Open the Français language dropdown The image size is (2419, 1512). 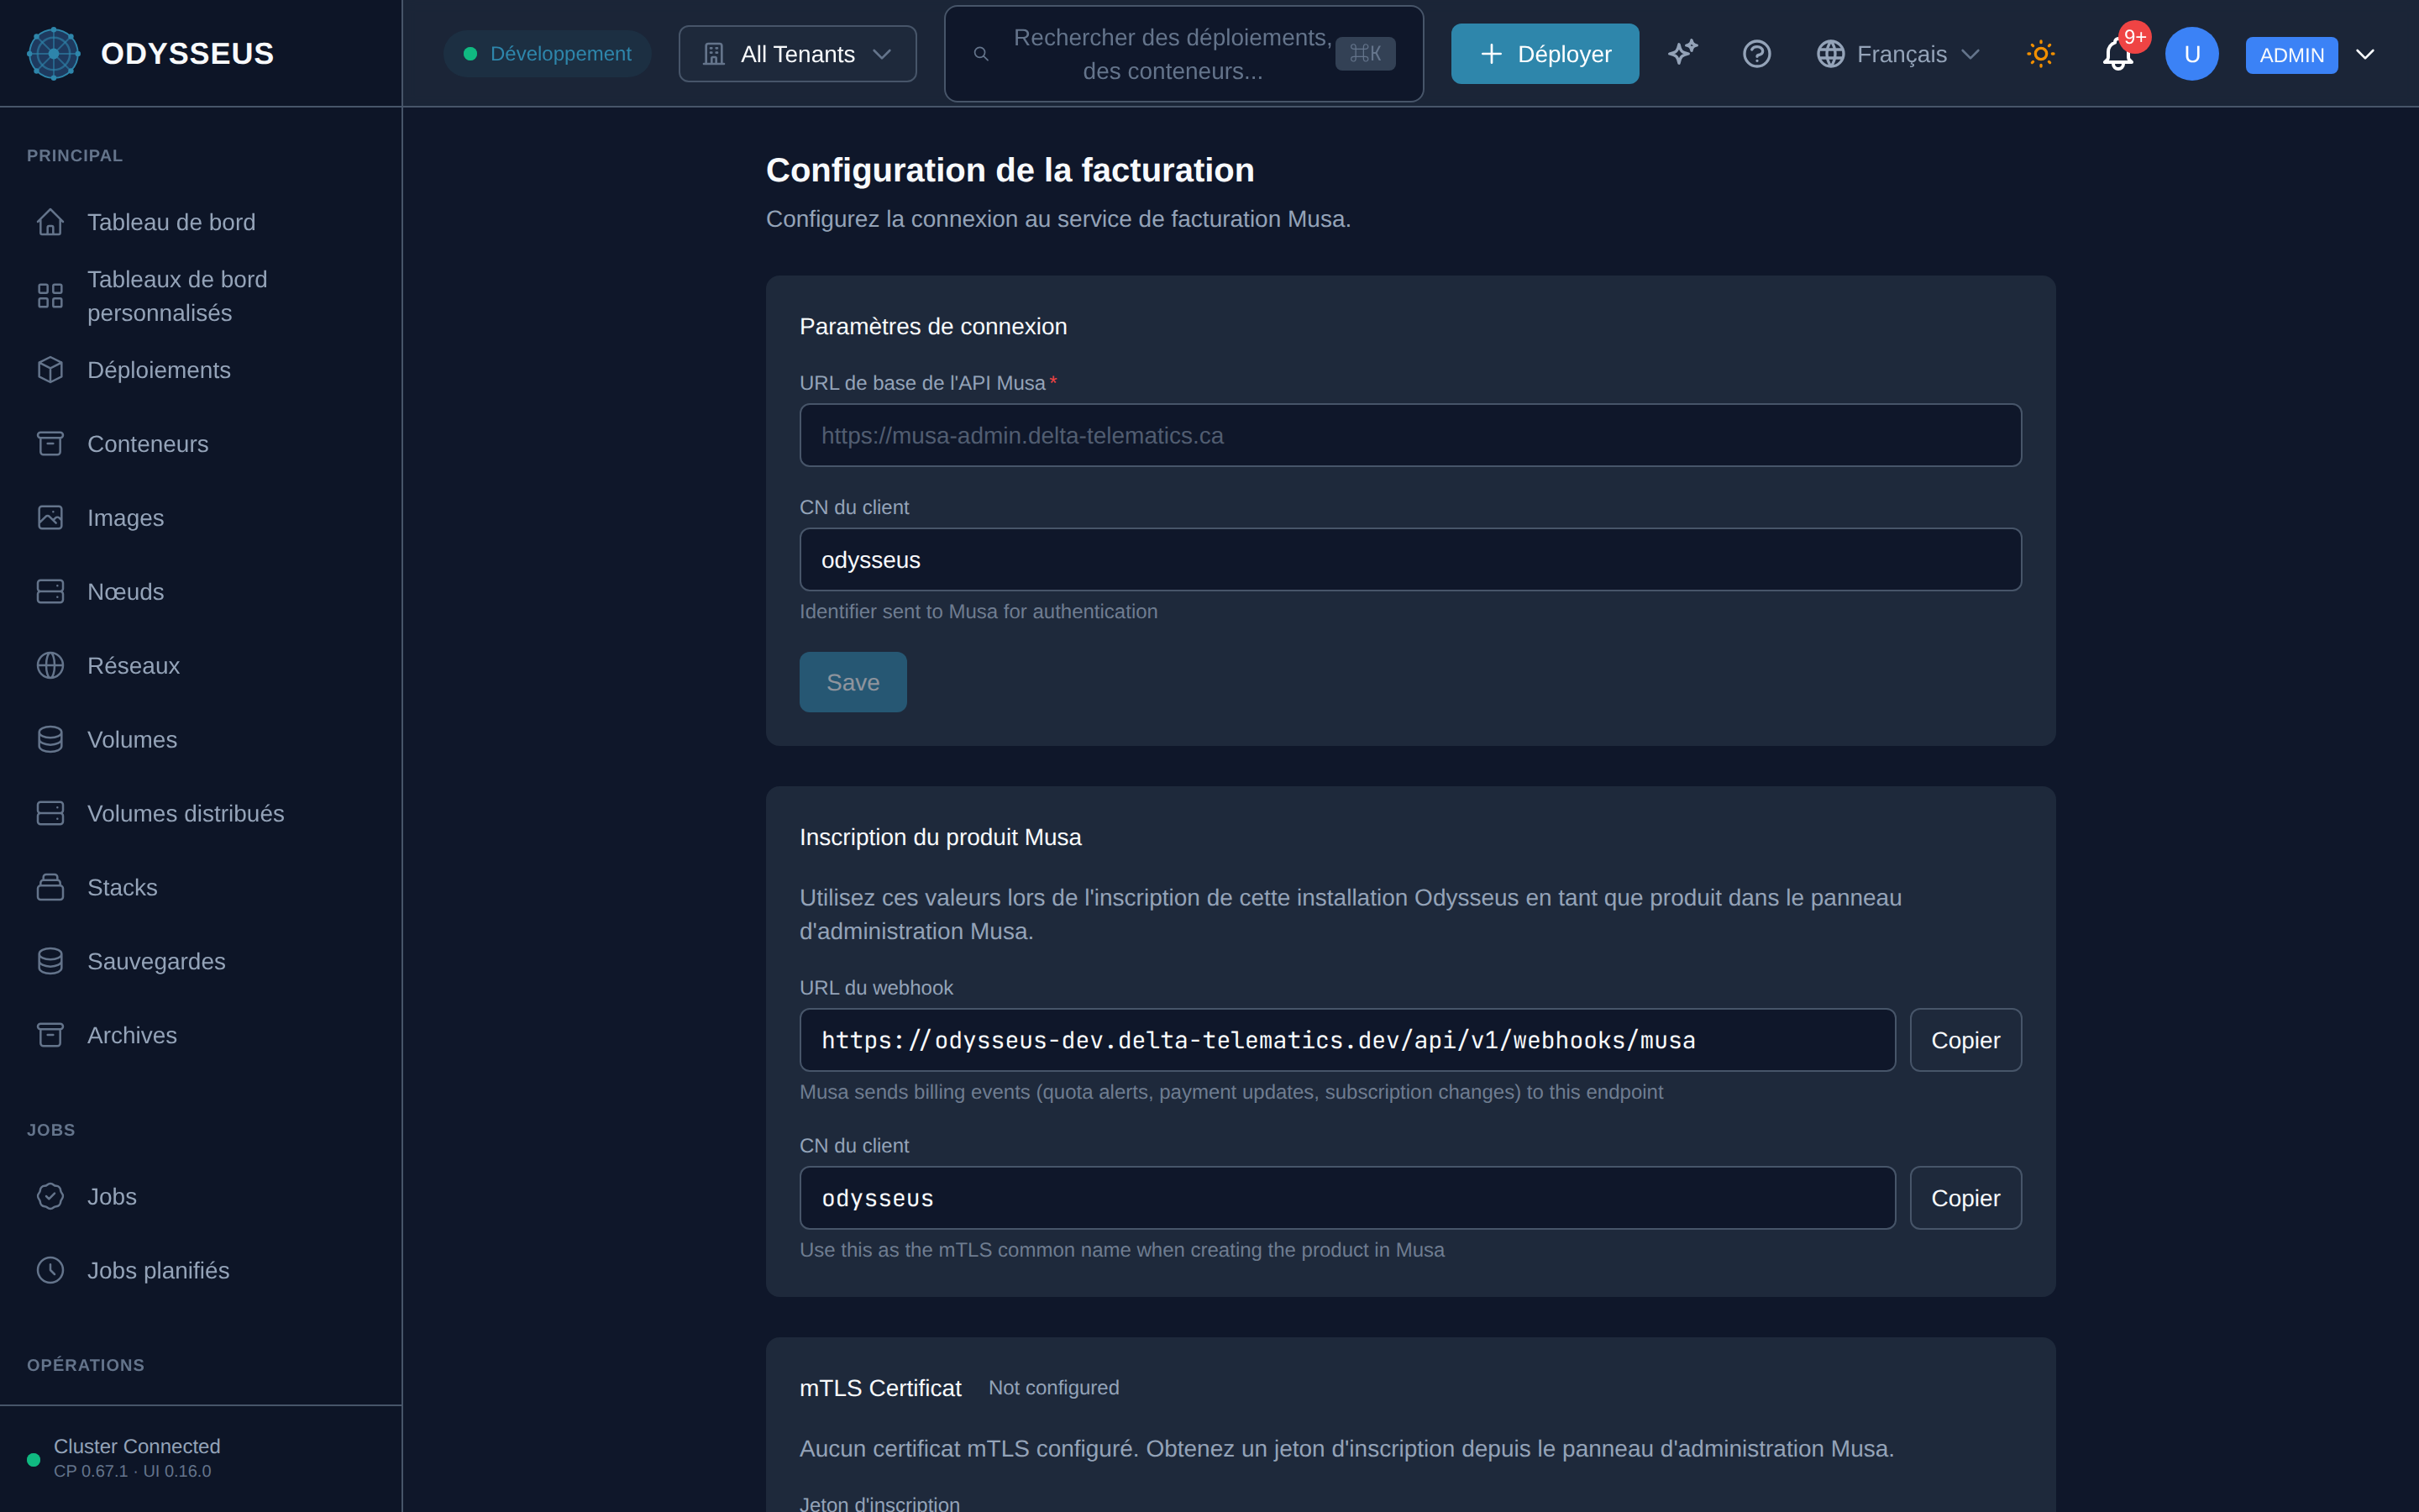point(1898,54)
